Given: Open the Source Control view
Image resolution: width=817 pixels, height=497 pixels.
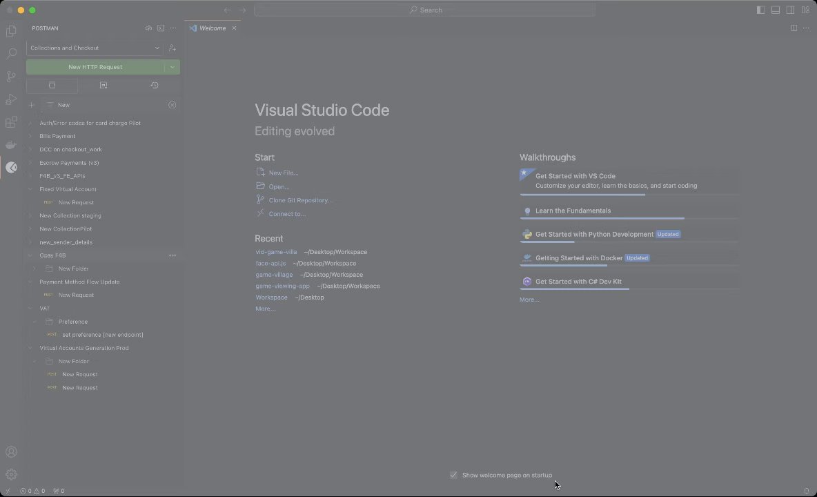Looking at the screenshot, I should pos(11,76).
